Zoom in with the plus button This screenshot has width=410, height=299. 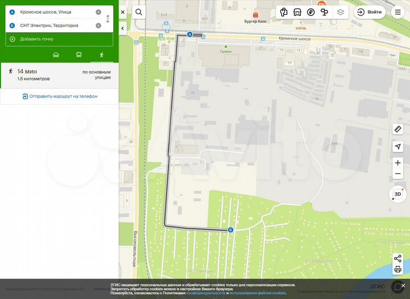397,163
